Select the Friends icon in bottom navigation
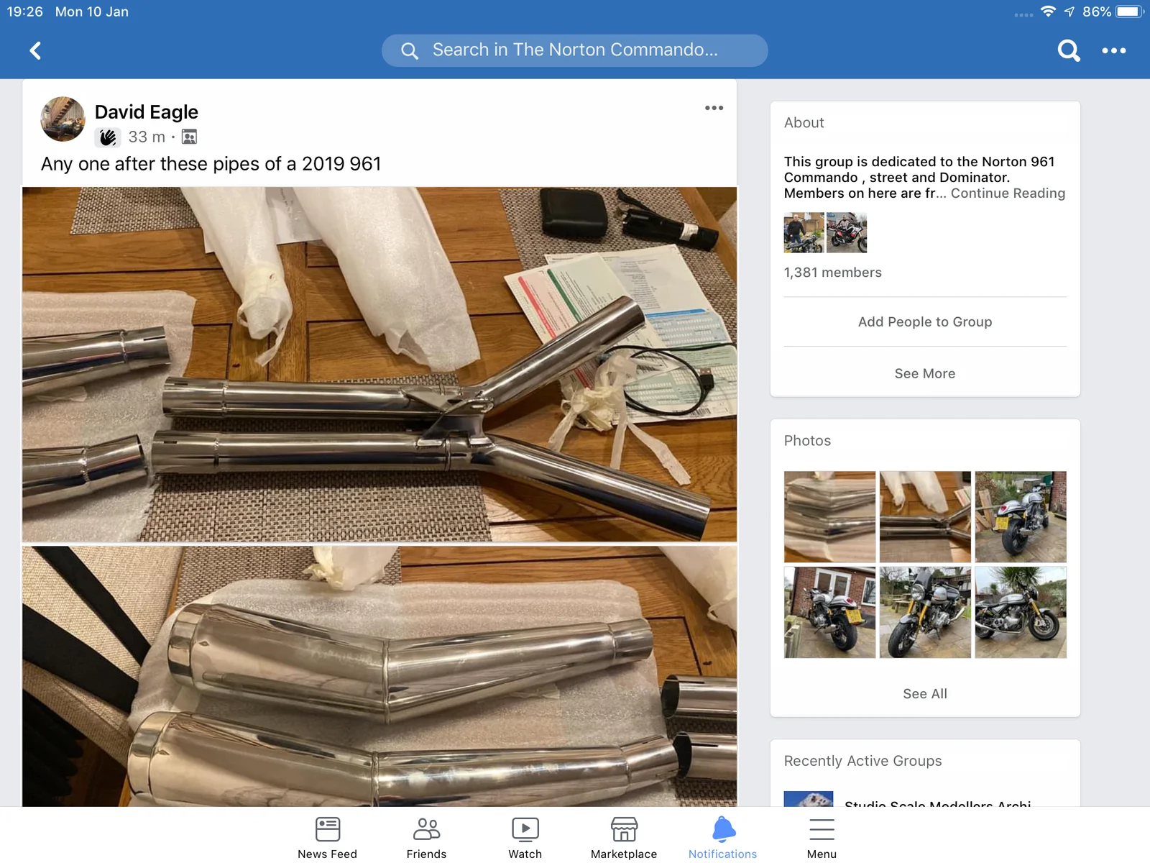1150x863 pixels. coord(426,834)
